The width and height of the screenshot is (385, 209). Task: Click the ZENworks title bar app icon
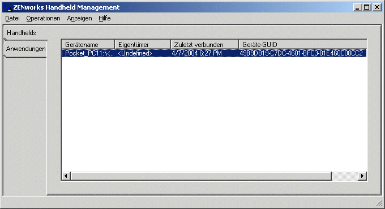[8, 7]
